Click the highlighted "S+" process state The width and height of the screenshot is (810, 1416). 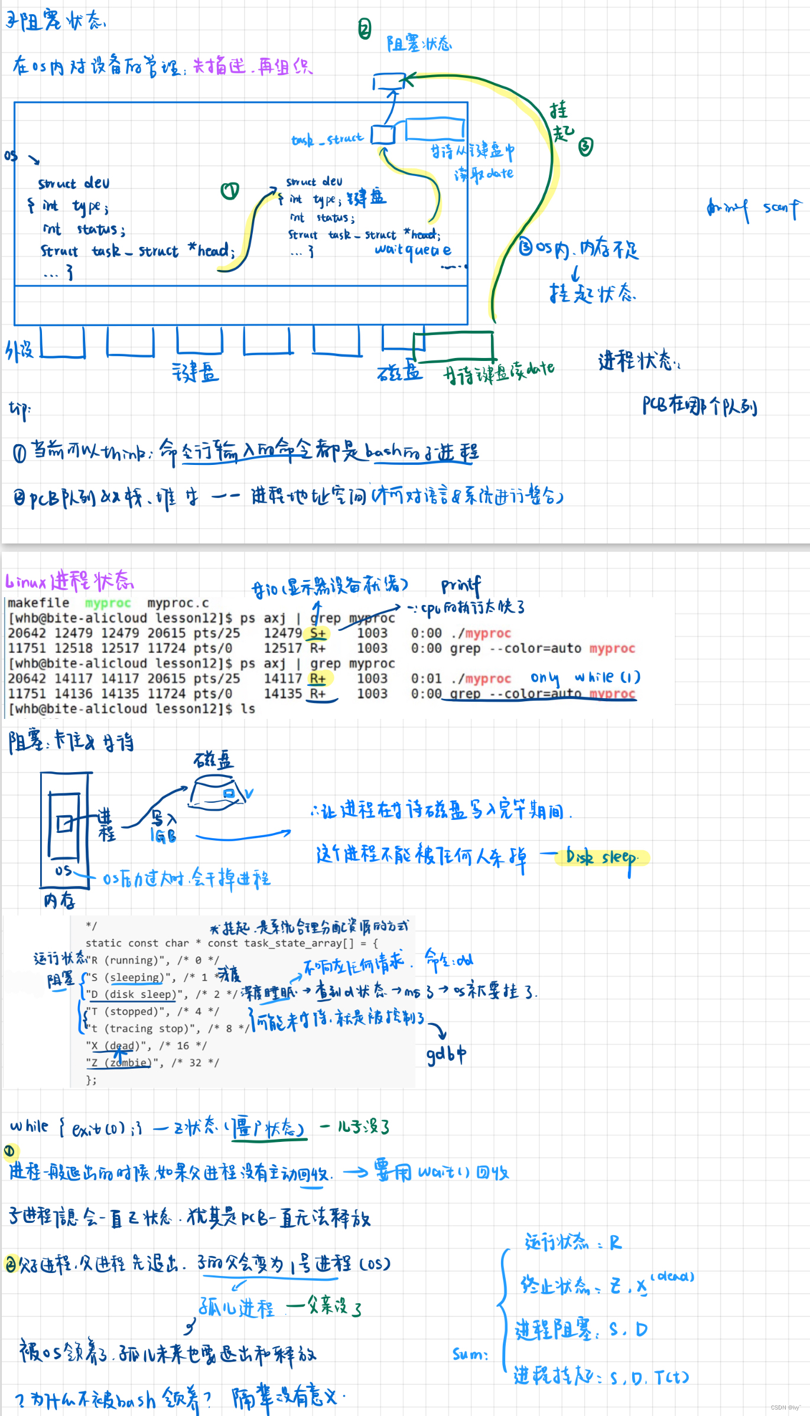pyautogui.click(x=318, y=633)
